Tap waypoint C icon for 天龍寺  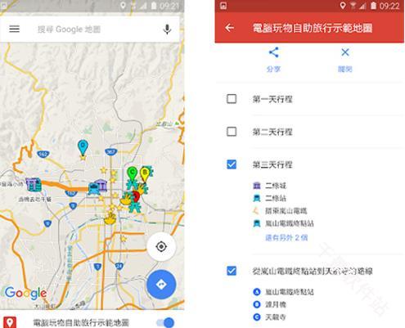pyautogui.click(x=257, y=317)
